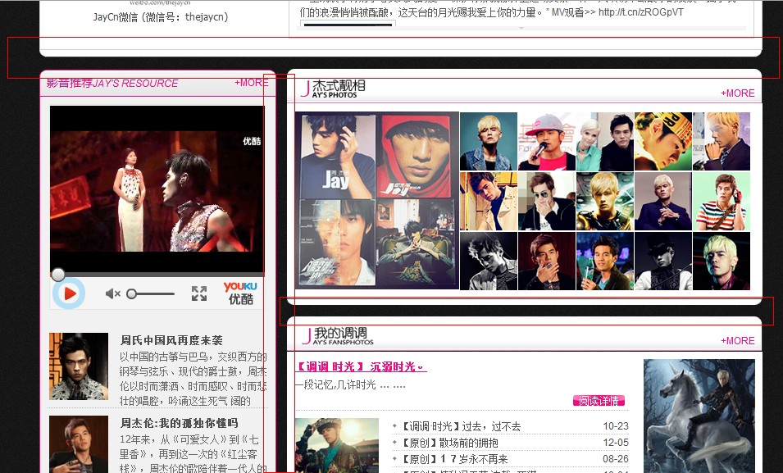Image resolution: width=783 pixels, height=473 pixels.
Task: Open +MORE in 杰式靓相 photos section
Action: (738, 93)
